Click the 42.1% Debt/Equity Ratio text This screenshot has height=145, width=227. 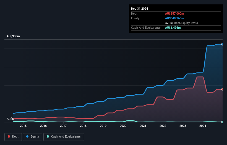click(x=181, y=23)
